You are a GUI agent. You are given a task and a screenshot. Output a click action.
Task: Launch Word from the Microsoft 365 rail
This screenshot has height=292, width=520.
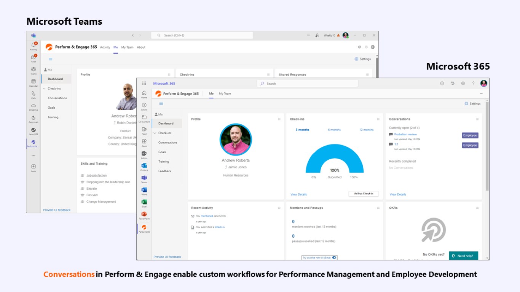tap(144, 191)
